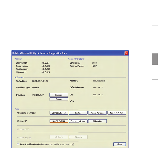Click Utility version value 2.0.0.21

click(45, 63)
